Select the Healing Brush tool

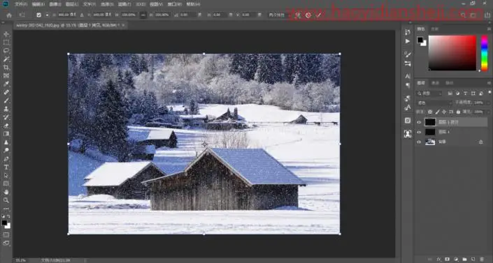[6, 92]
